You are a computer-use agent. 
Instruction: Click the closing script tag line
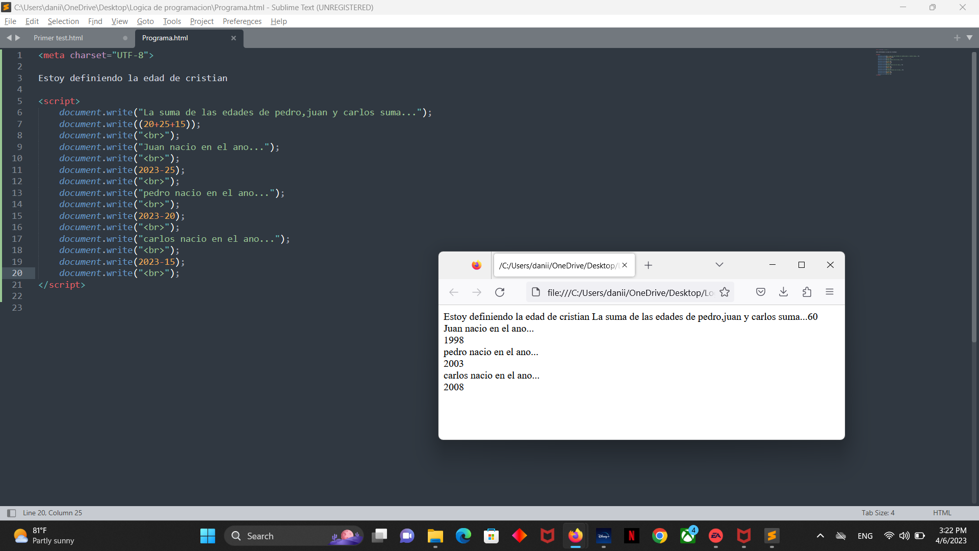tap(62, 285)
